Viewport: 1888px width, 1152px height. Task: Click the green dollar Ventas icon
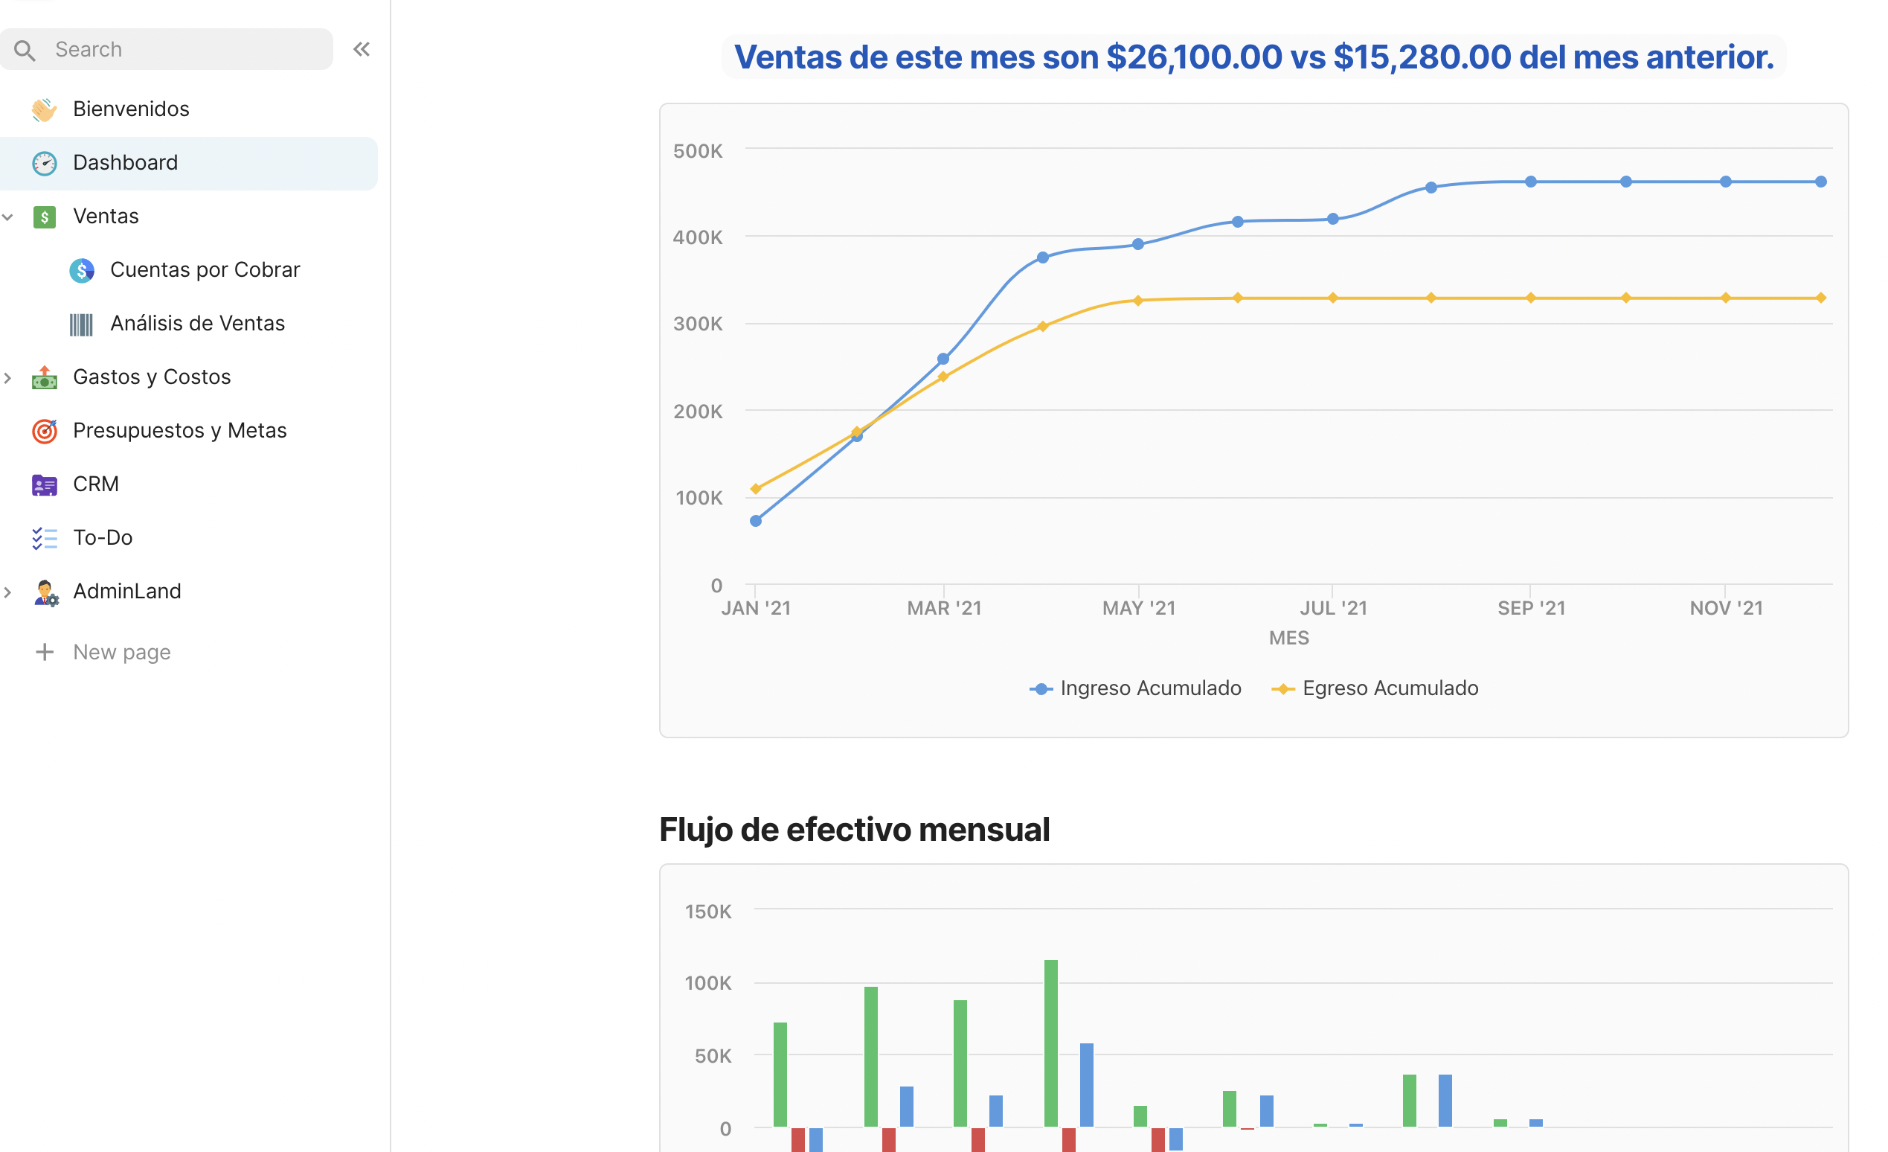coord(44,217)
